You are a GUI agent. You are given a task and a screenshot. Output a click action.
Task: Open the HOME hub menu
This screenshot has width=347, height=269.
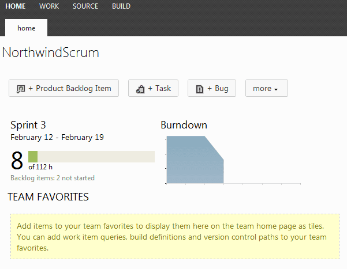tap(15, 6)
